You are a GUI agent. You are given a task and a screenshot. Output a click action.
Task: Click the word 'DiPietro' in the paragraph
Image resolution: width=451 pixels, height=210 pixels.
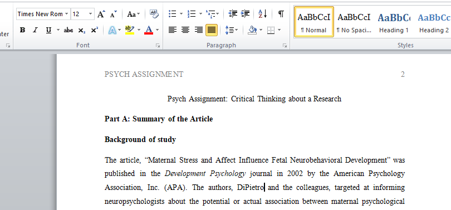(250, 188)
